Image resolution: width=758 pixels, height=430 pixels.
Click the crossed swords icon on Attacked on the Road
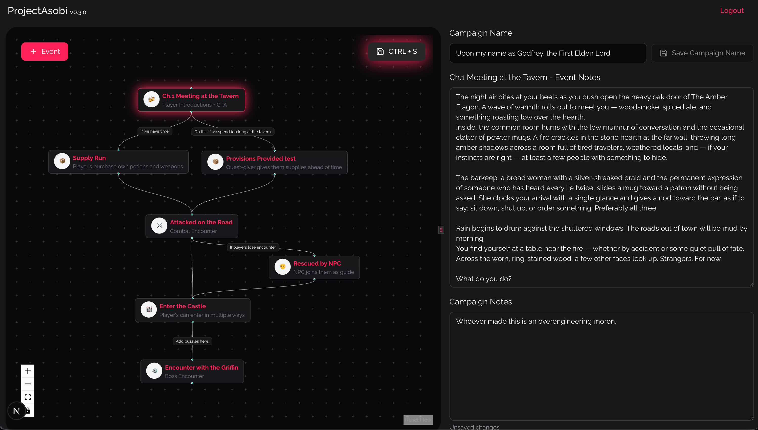click(159, 226)
